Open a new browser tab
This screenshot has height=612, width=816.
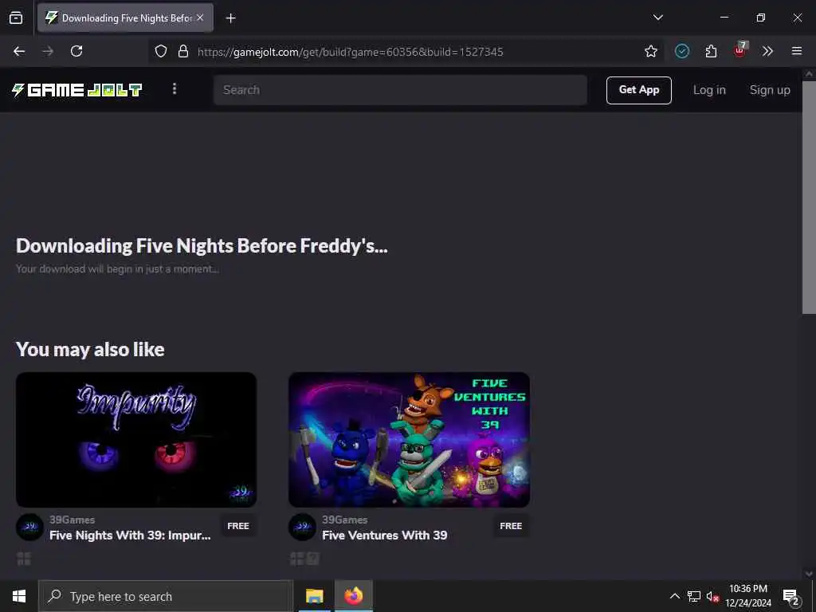click(230, 18)
